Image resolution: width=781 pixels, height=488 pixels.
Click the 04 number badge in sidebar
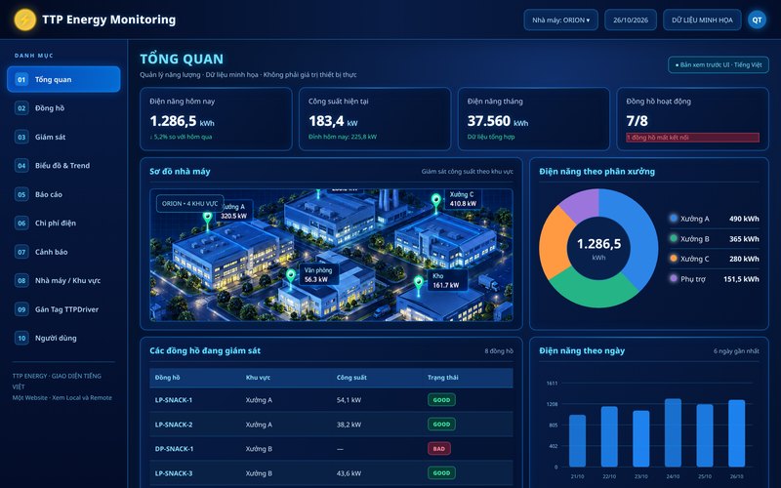[21, 165]
